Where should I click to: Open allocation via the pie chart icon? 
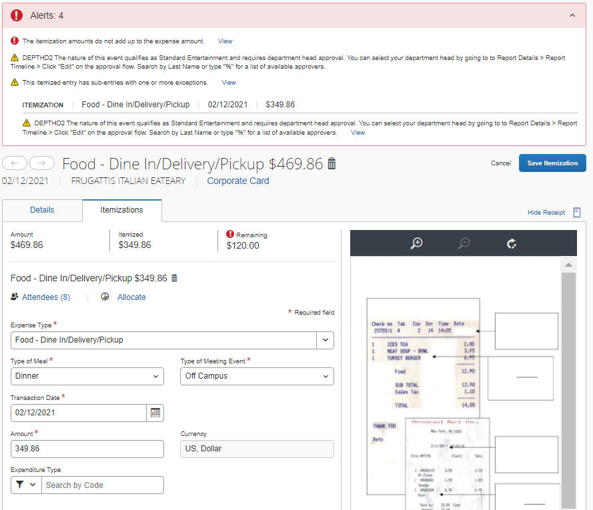pyautogui.click(x=105, y=297)
